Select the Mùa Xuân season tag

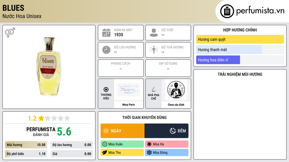pyautogui.click(x=122, y=144)
